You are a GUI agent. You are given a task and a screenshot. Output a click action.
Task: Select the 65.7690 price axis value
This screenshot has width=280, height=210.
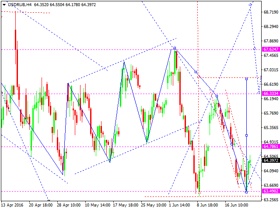point(271,113)
